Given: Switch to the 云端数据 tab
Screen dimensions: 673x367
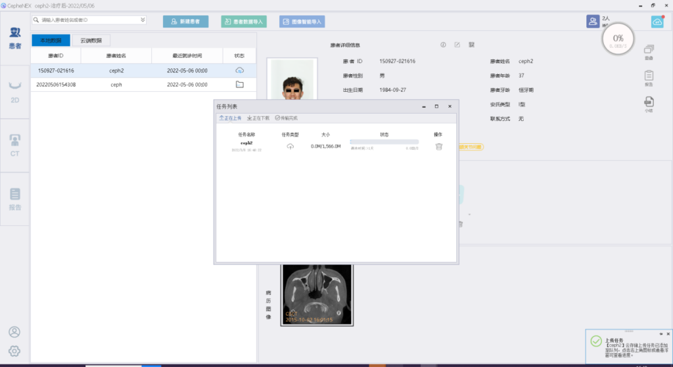Looking at the screenshot, I should [91, 40].
